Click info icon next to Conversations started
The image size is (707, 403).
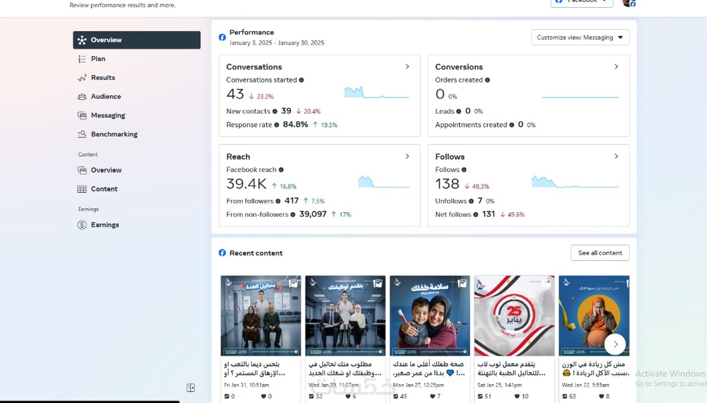(302, 80)
